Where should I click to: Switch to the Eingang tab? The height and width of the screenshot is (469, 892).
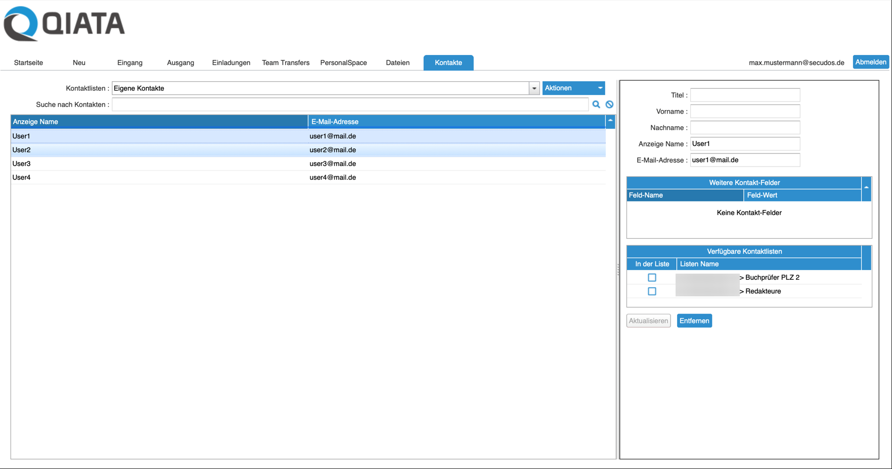(130, 63)
